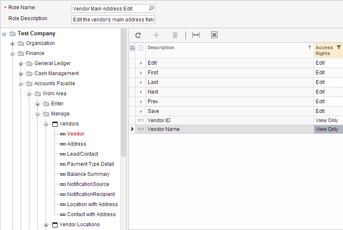Screen dimensions: 343x230
Task: Click the notes icon in grid header
Action: coord(133,48)
